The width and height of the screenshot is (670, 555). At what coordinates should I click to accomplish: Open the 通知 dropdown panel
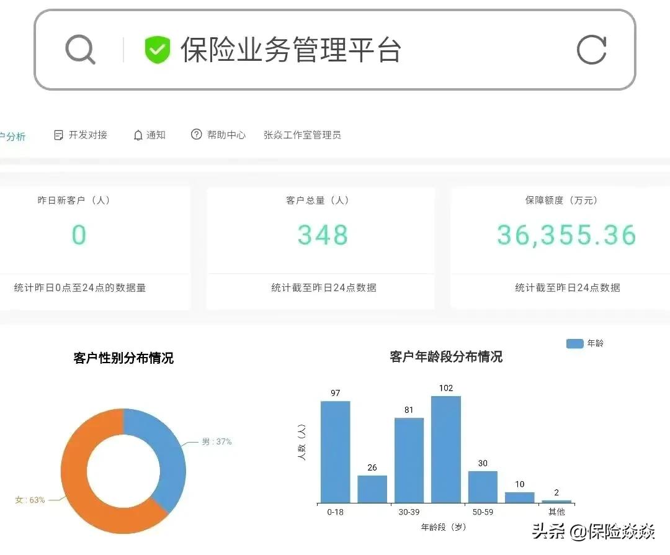(150, 135)
